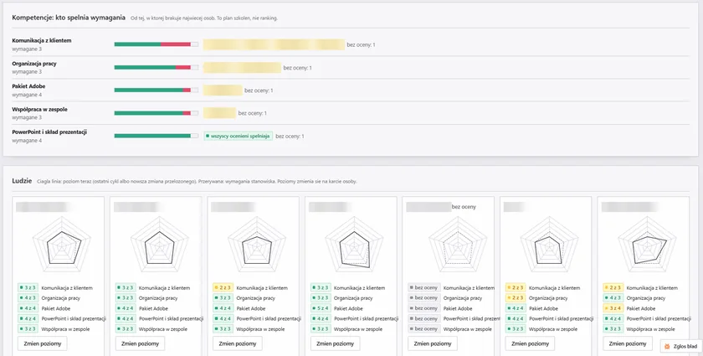The width and height of the screenshot is (703, 356).
Task: Click the Współpraca w zespole progress bar in competencies panel
Action: click(x=156, y=113)
